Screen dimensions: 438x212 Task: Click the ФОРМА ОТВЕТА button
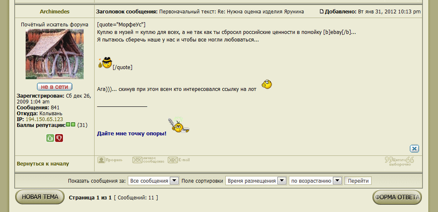(x=397, y=197)
